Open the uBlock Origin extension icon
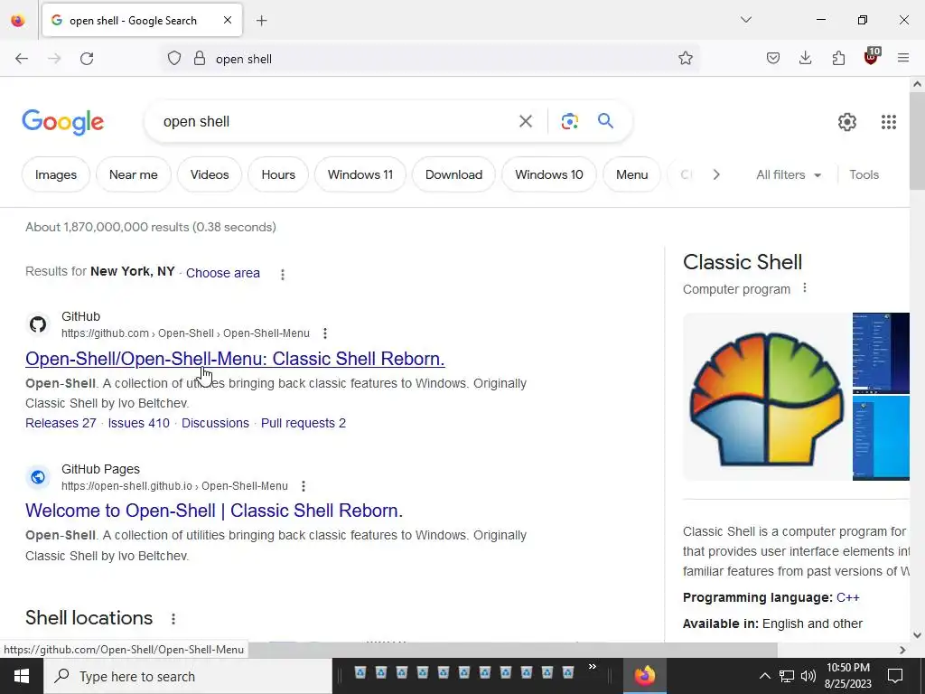The image size is (925, 694). pos(872,57)
